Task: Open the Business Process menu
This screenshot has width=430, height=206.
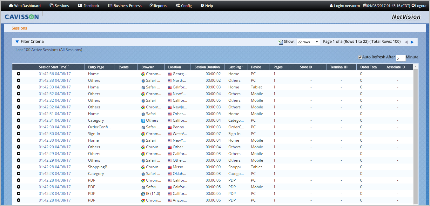Action: (125, 6)
